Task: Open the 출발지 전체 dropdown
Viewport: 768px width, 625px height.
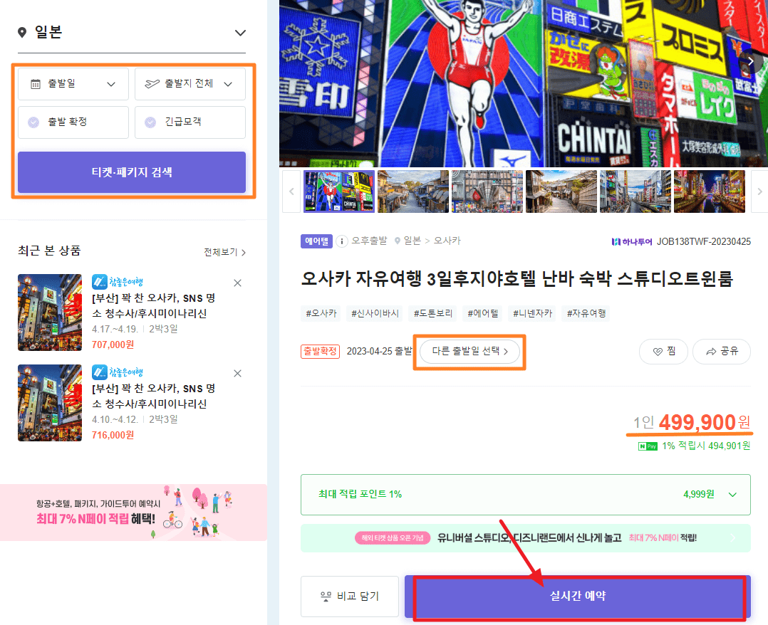Action: [190, 83]
